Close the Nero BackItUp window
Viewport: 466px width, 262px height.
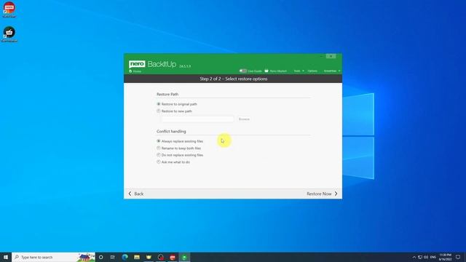click(x=331, y=56)
